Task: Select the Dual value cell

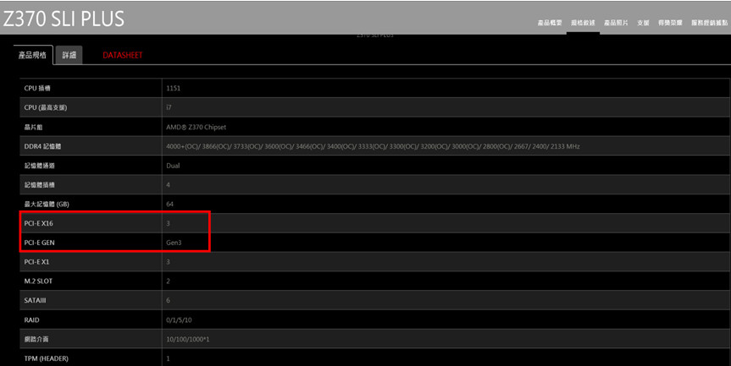Action: coord(173,166)
